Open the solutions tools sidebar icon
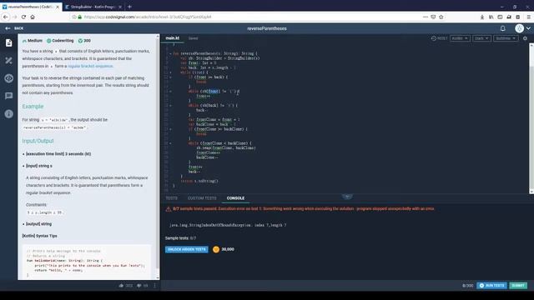The width and height of the screenshot is (534, 300). (x=9, y=61)
